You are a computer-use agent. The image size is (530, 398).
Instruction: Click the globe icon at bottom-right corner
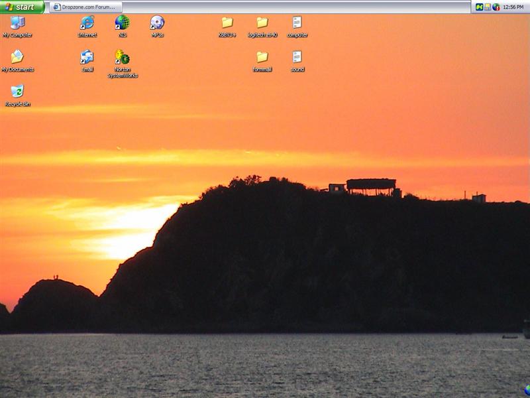pyautogui.click(x=527, y=390)
